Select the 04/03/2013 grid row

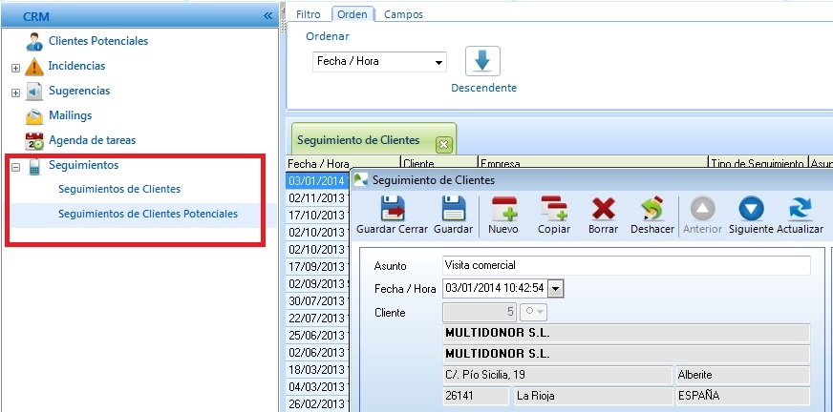tap(318, 386)
